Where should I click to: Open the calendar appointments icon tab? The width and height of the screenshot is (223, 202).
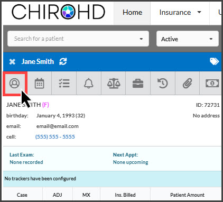[39, 83]
